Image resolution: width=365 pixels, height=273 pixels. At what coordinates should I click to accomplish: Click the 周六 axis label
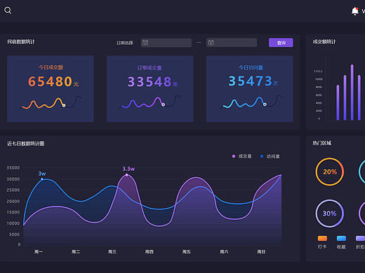tap(224, 252)
